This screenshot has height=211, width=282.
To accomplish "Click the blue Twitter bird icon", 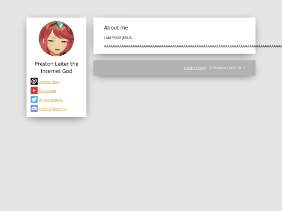I will [x=34, y=99].
